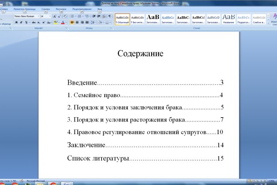Apply Слабое выделение style
Viewport: 277px width, 185px height.
259,19
